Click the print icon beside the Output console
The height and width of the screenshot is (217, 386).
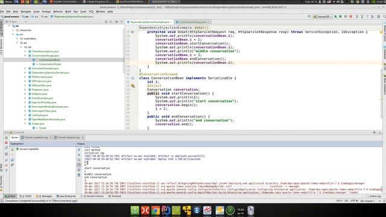click(x=79, y=170)
